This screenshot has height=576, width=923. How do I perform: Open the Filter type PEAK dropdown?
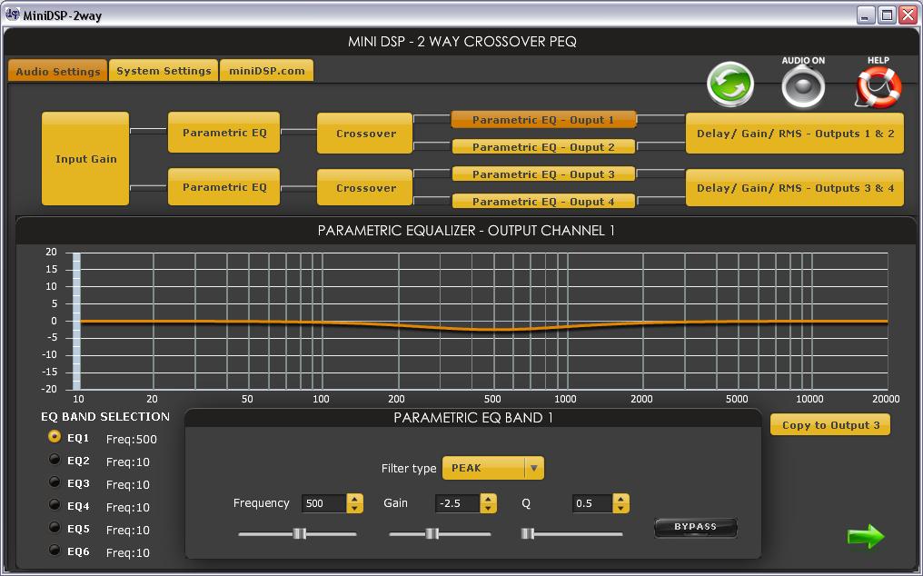pos(493,468)
